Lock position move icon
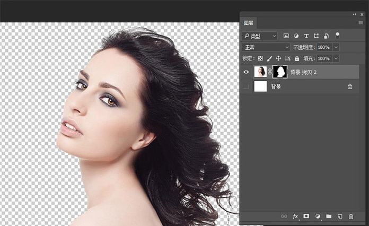The image size is (369, 226). (278, 58)
